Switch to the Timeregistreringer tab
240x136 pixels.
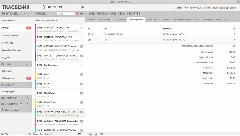point(182,19)
